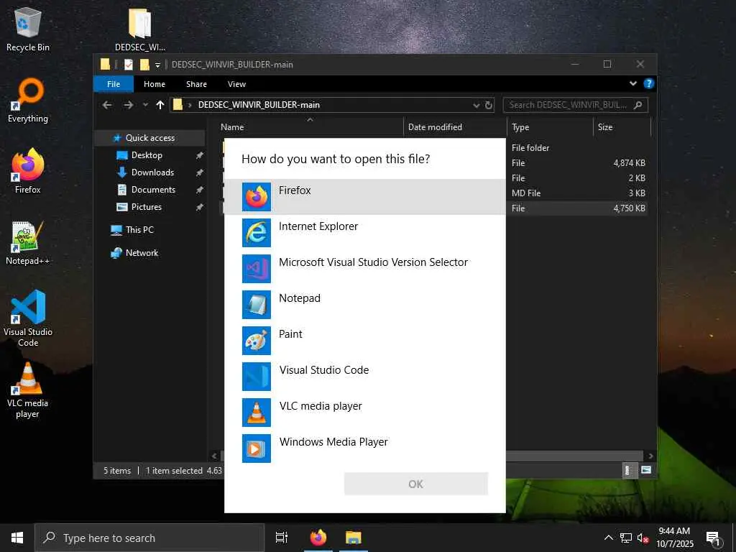The width and height of the screenshot is (736, 552).
Task: Click the File folder type cell
Action: click(530, 148)
